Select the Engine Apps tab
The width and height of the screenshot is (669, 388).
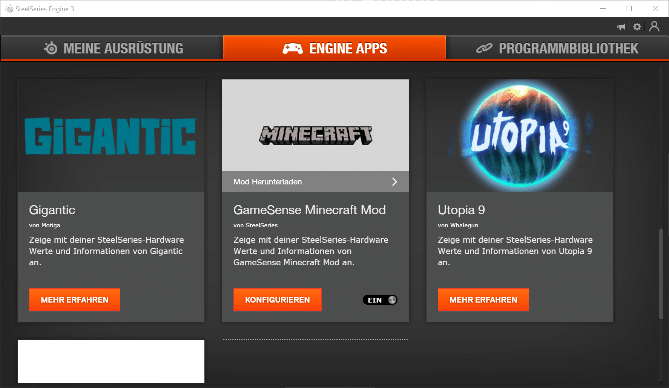pyautogui.click(x=334, y=48)
